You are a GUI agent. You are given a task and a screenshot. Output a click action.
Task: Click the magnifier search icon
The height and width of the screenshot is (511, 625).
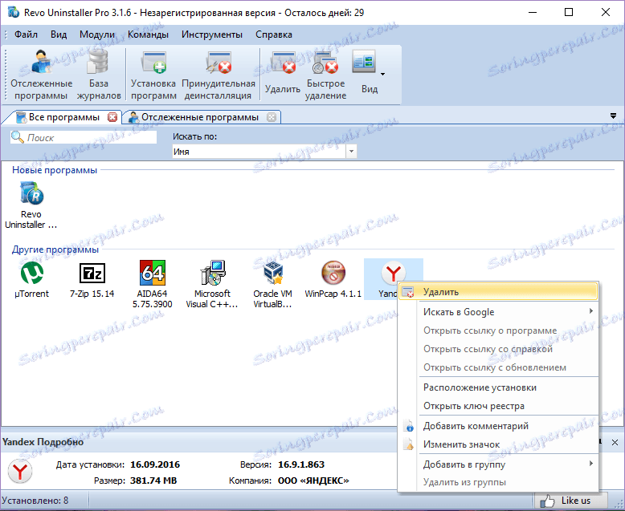click(18, 137)
